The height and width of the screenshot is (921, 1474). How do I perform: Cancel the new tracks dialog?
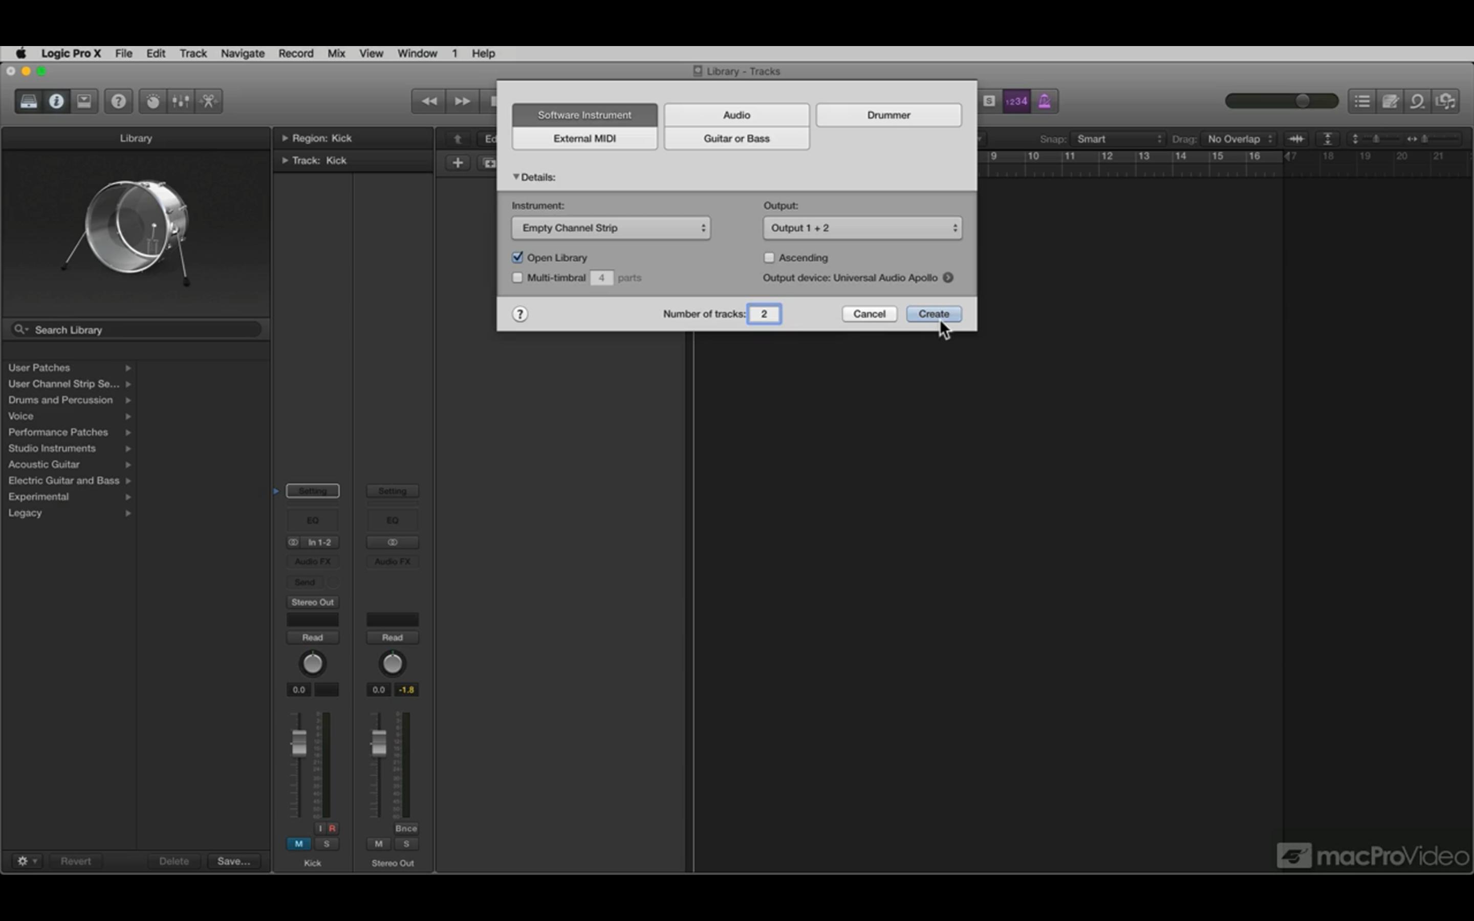[x=869, y=314]
